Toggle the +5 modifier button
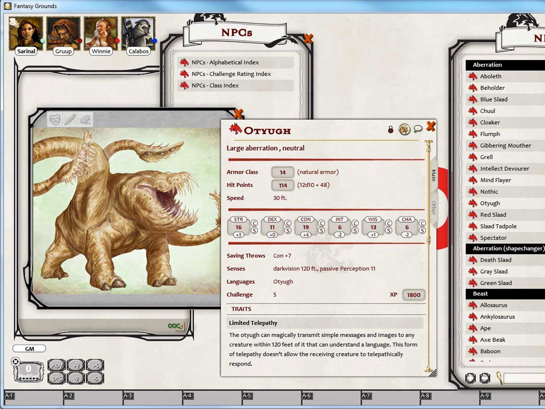The height and width of the screenshot is (409, 545). [95, 365]
